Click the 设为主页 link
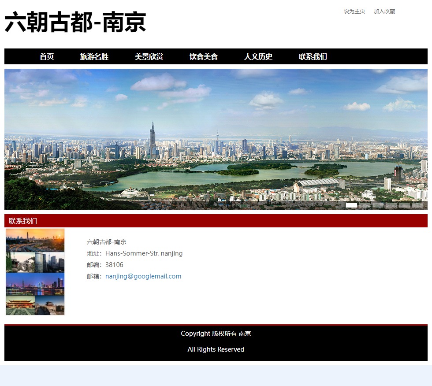 354,11
